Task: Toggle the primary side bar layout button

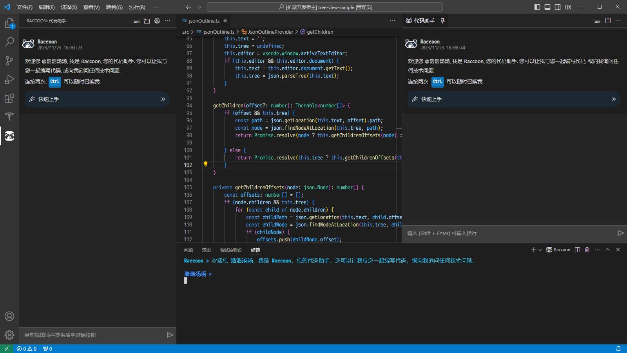Action: 537,7
